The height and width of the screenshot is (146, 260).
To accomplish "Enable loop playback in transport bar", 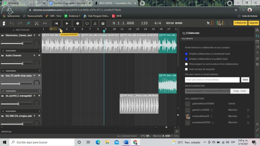I will (x=87, y=23).
